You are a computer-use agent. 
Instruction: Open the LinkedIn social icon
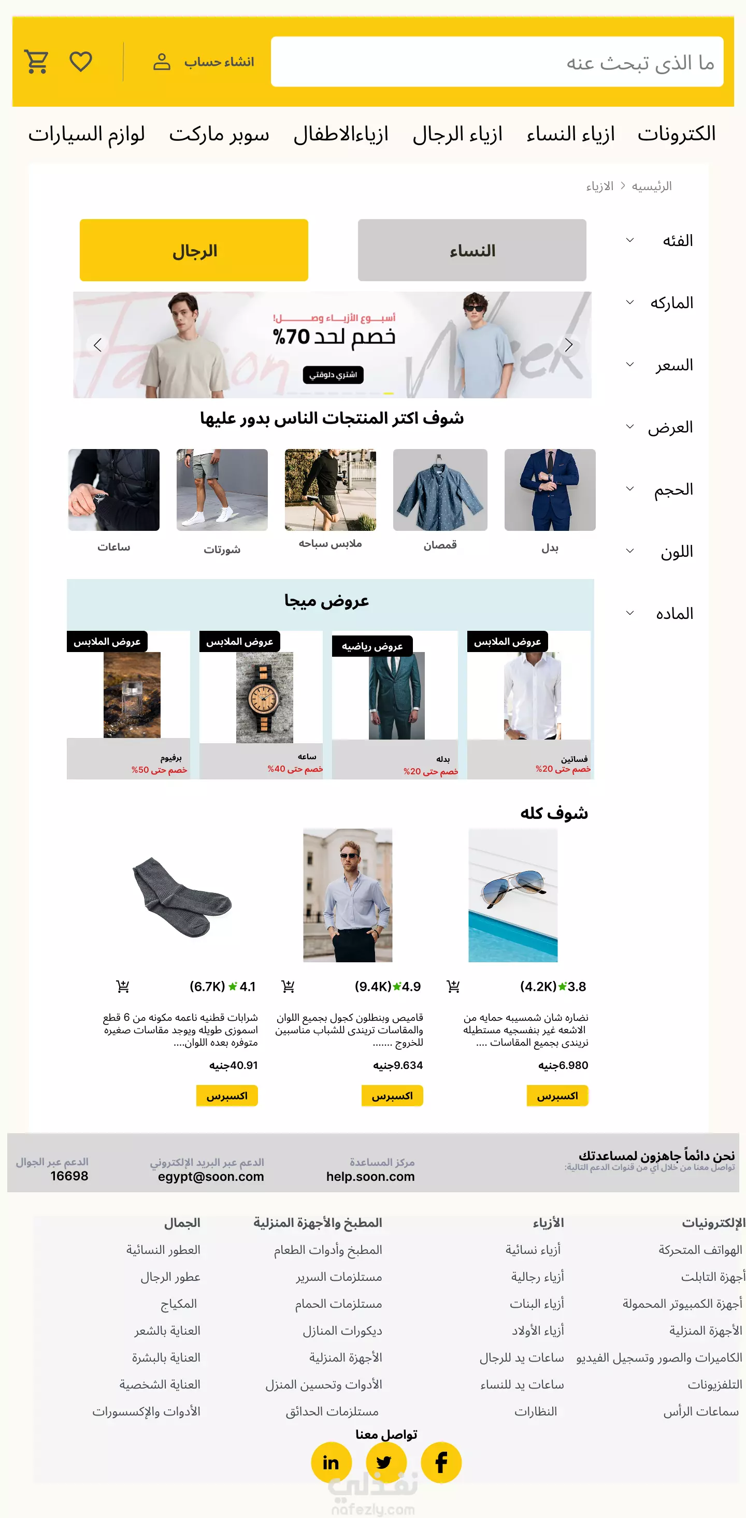(x=331, y=1462)
